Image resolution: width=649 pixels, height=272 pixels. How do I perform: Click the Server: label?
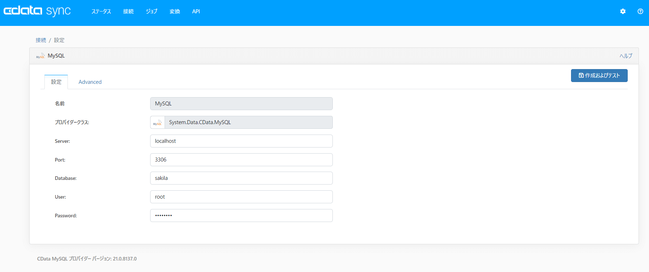coord(62,141)
